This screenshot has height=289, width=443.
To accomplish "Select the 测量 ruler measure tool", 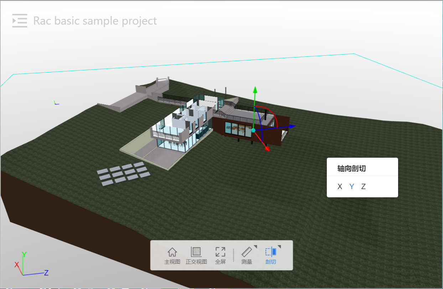I will point(246,252).
